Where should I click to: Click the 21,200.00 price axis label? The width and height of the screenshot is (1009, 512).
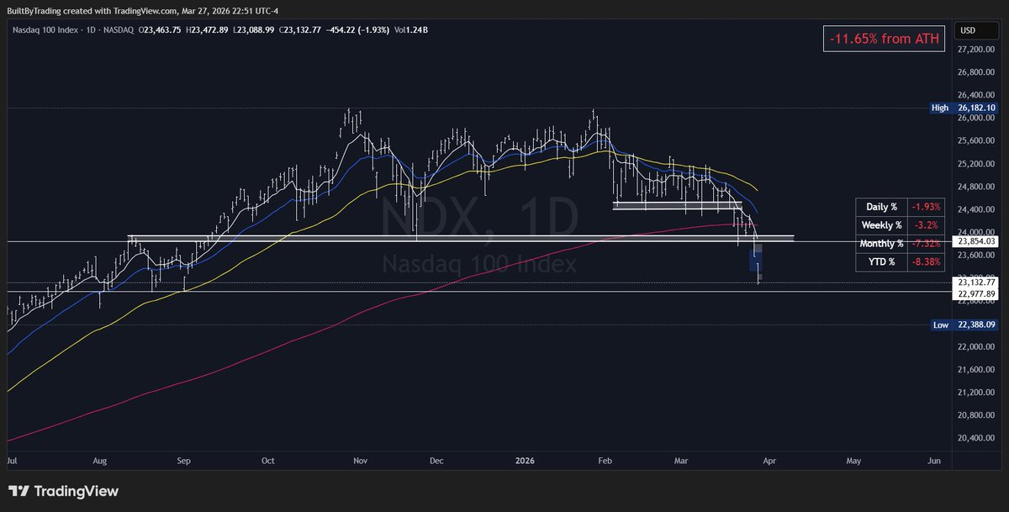click(x=978, y=392)
